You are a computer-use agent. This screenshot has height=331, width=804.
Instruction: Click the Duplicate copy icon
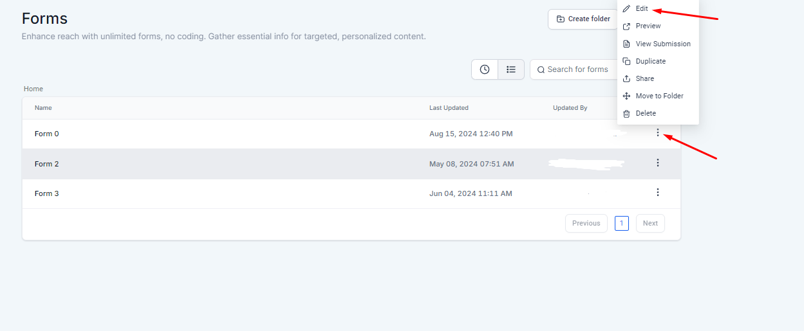[x=626, y=61]
